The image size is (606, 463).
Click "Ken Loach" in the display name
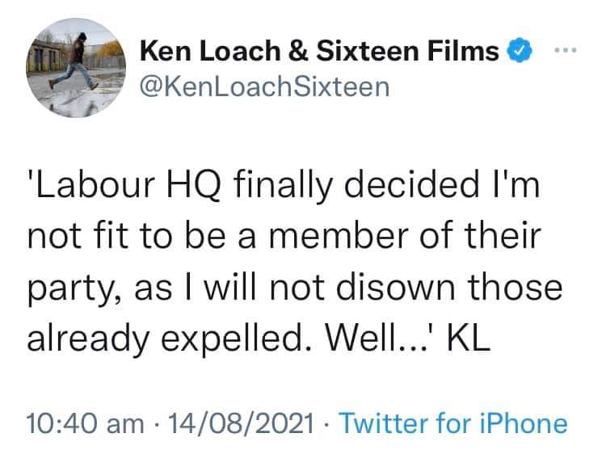[213, 52]
